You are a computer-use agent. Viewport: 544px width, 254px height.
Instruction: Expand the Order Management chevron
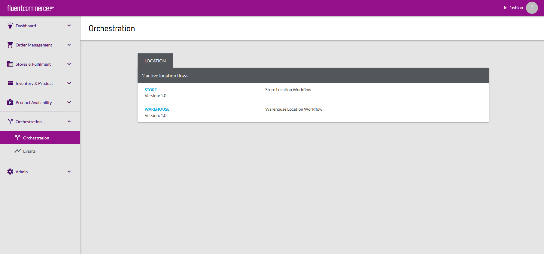[x=69, y=45]
